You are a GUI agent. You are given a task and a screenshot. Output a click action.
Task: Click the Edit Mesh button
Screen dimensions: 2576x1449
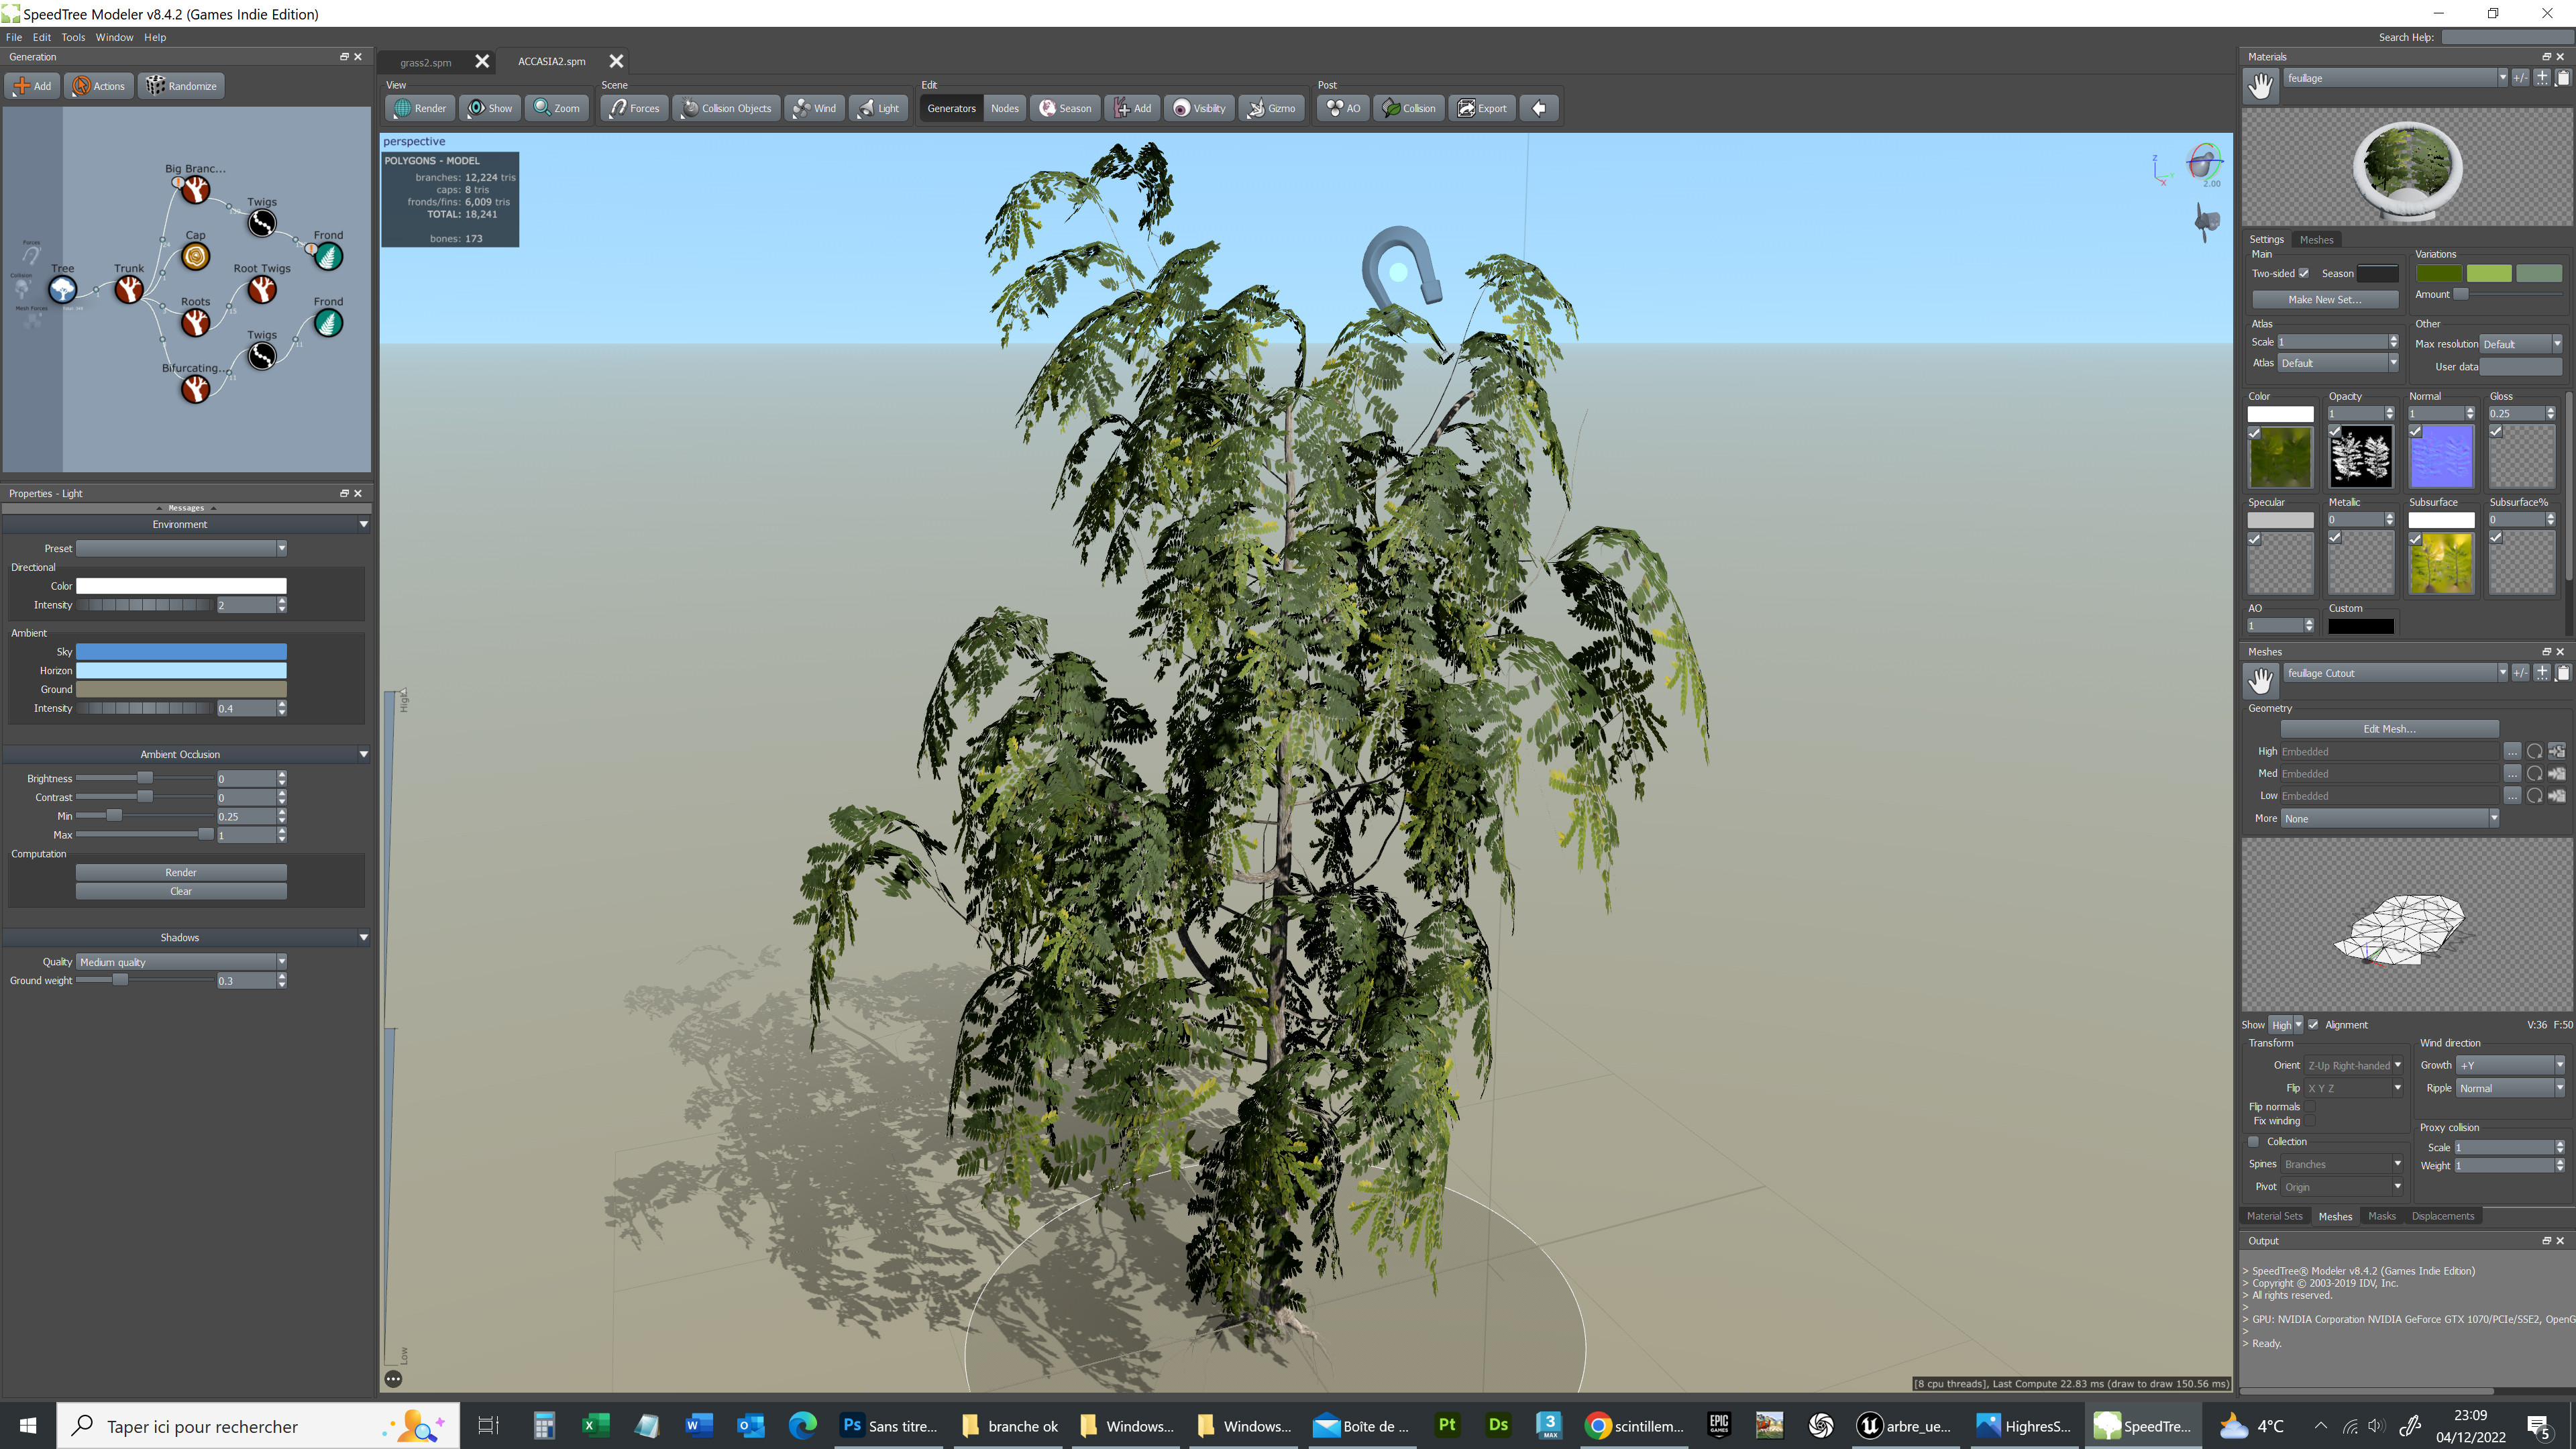point(2390,728)
